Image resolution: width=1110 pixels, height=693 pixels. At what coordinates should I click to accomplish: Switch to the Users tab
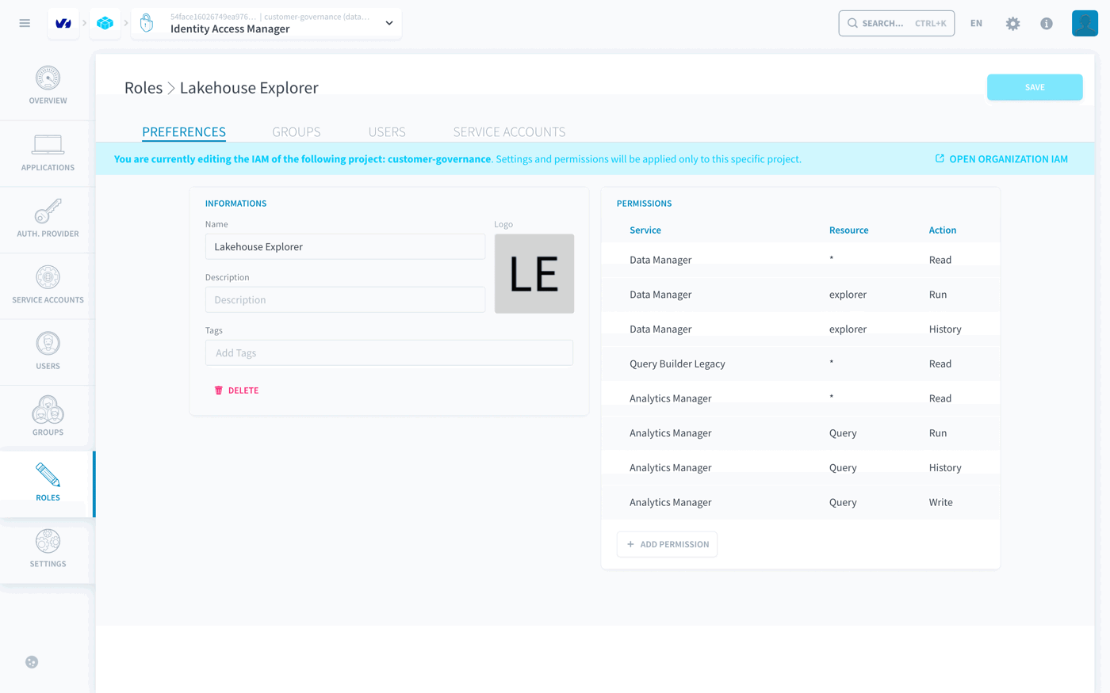point(387,131)
